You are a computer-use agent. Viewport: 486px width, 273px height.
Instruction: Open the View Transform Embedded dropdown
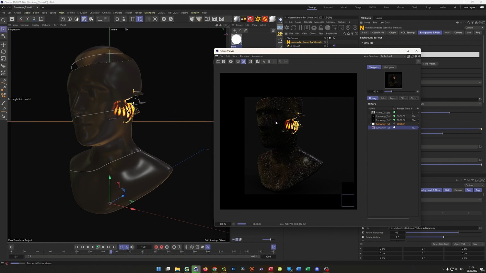tap(393, 56)
